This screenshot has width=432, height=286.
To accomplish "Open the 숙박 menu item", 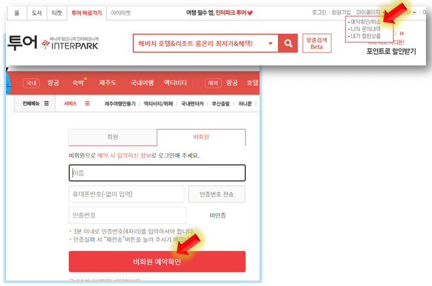I will [78, 83].
